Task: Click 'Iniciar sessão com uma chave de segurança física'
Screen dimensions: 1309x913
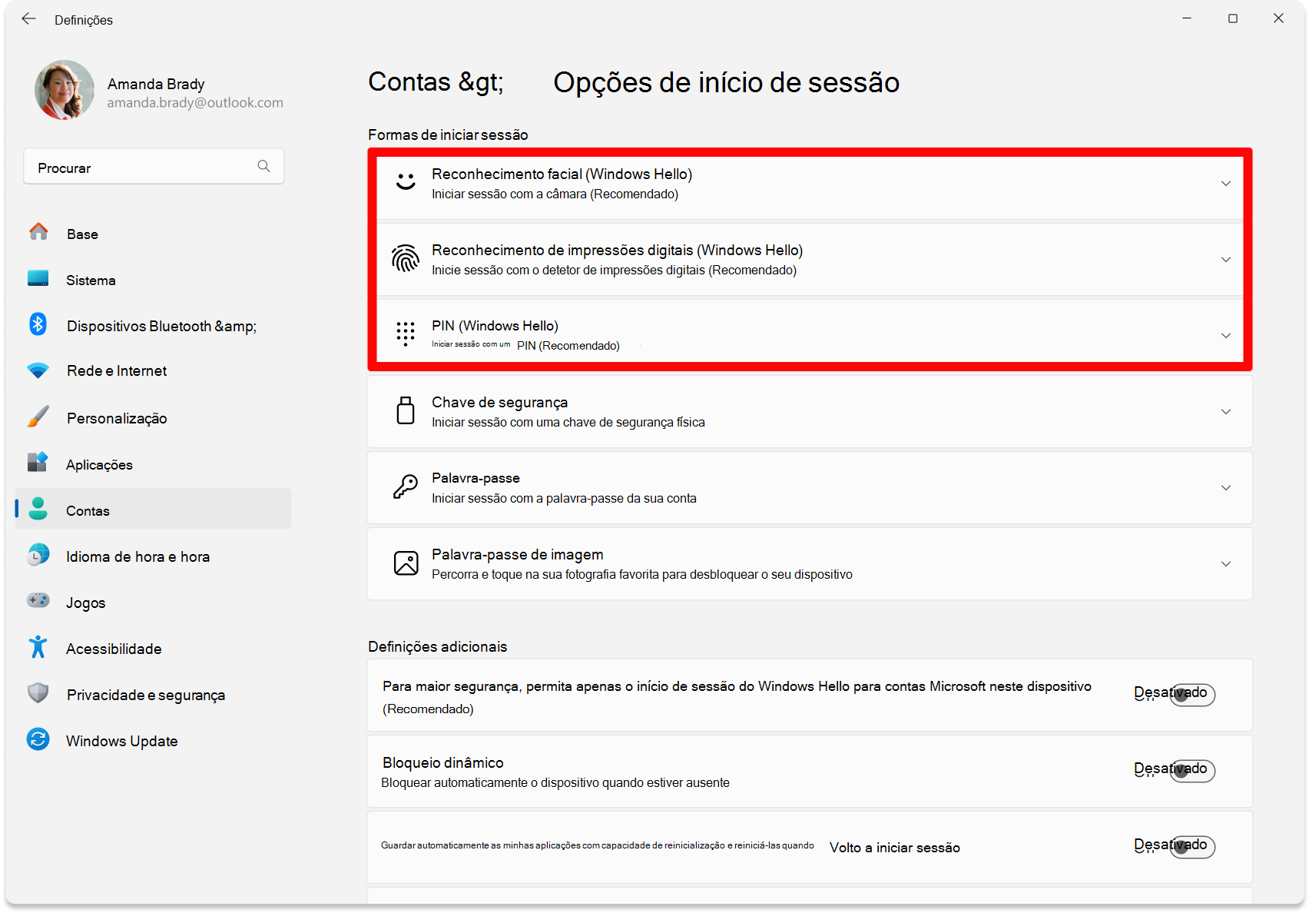Action: pos(568,422)
